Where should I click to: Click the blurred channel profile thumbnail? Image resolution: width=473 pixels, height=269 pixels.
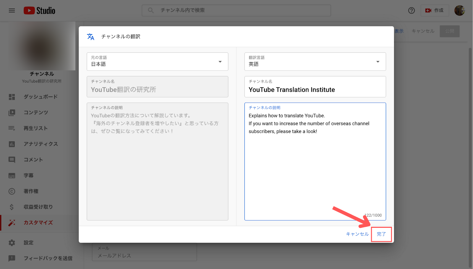coord(42,46)
